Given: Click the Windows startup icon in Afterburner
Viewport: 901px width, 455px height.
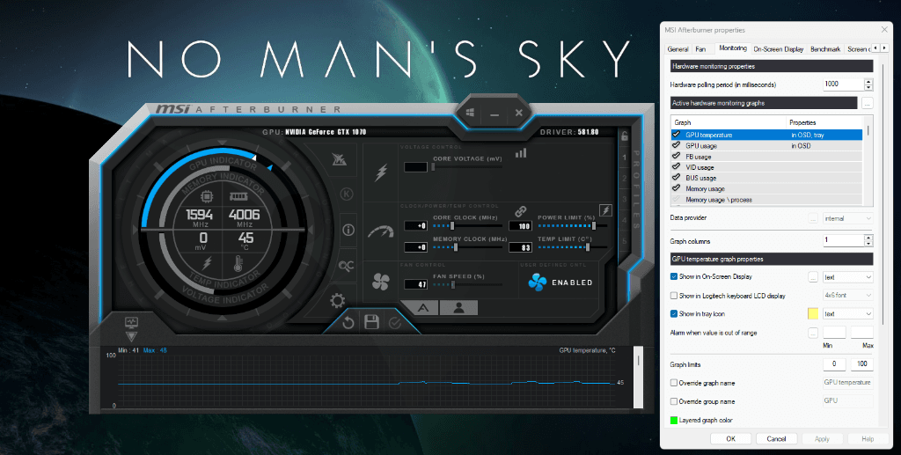Looking at the screenshot, I should point(471,114).
